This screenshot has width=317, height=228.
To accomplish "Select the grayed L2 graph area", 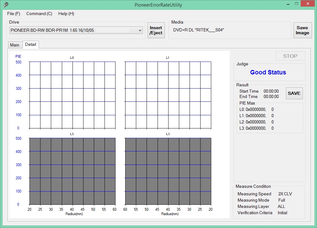I will click(72, 171).
